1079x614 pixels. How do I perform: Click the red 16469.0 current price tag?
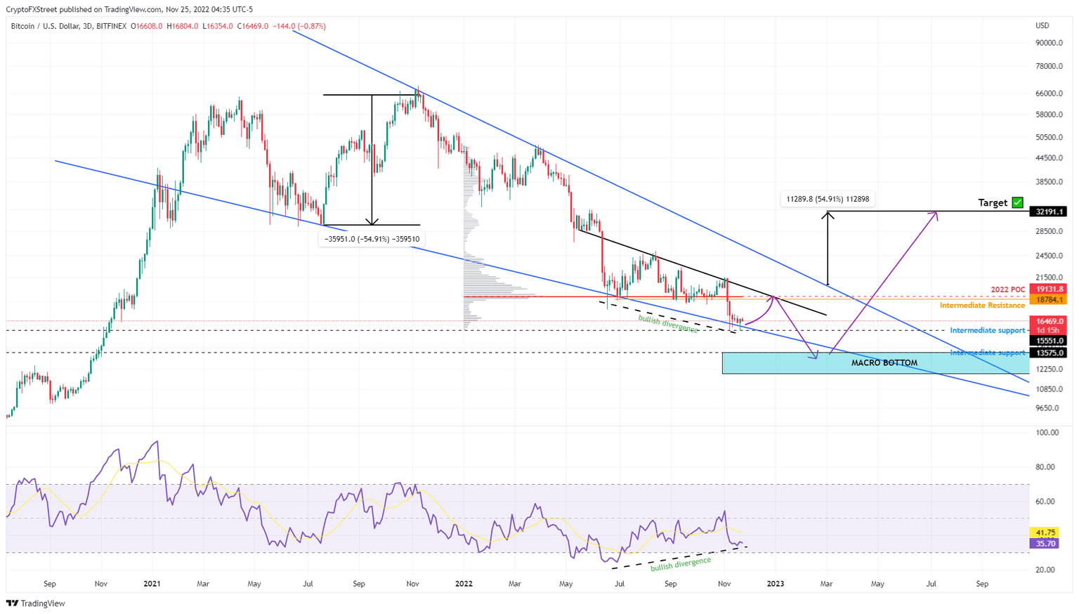tap(1048, 321)
